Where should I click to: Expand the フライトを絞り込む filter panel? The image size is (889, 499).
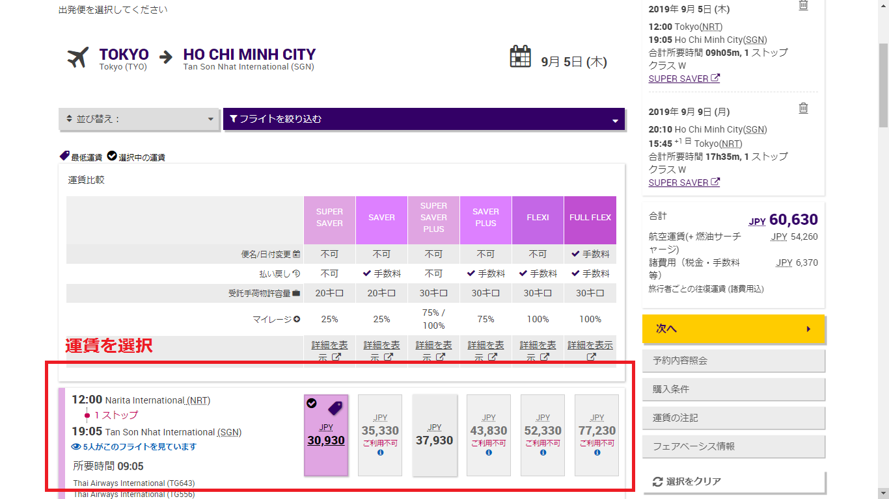point(424,120)
